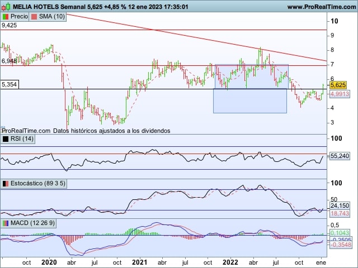Click the RSI value tag 55,240

340,156
